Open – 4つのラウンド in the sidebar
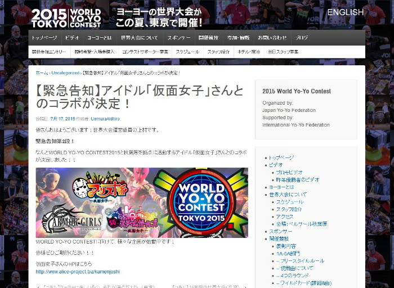The width and height of the screenshot is (394, 288). click(x=292, y=276)
